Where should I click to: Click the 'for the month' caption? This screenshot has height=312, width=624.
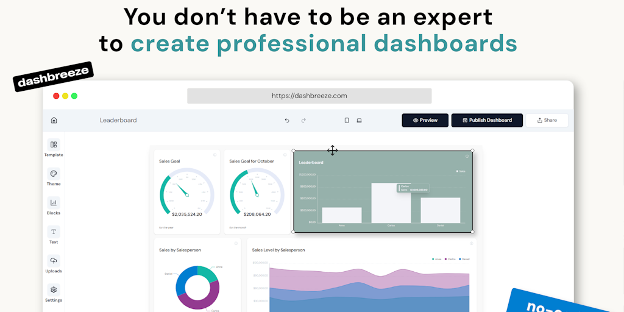238,228
